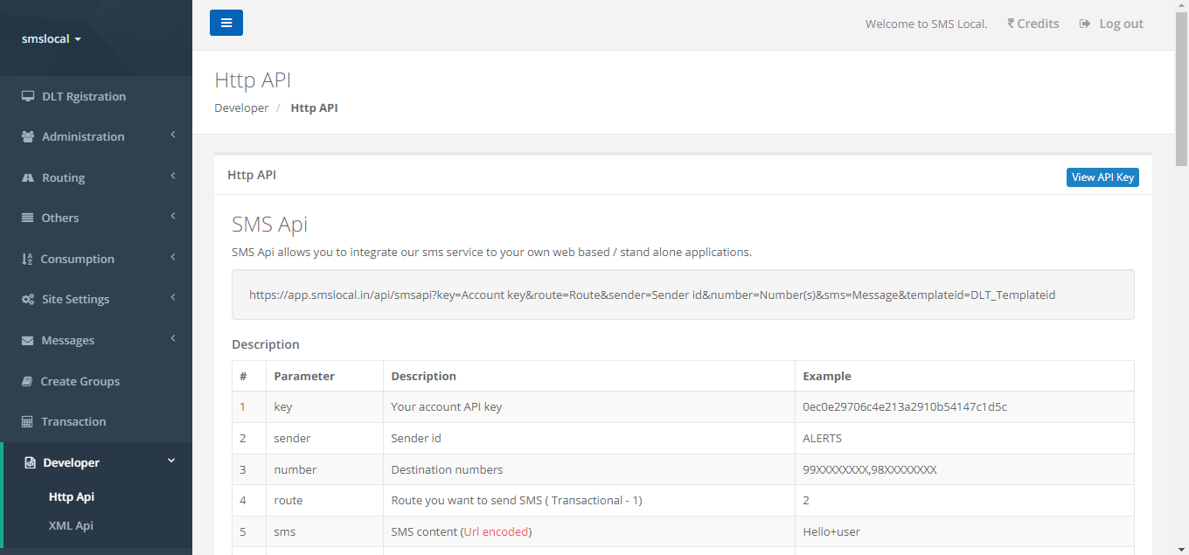Expand the Administration submenu chevron

coord(173,135)
